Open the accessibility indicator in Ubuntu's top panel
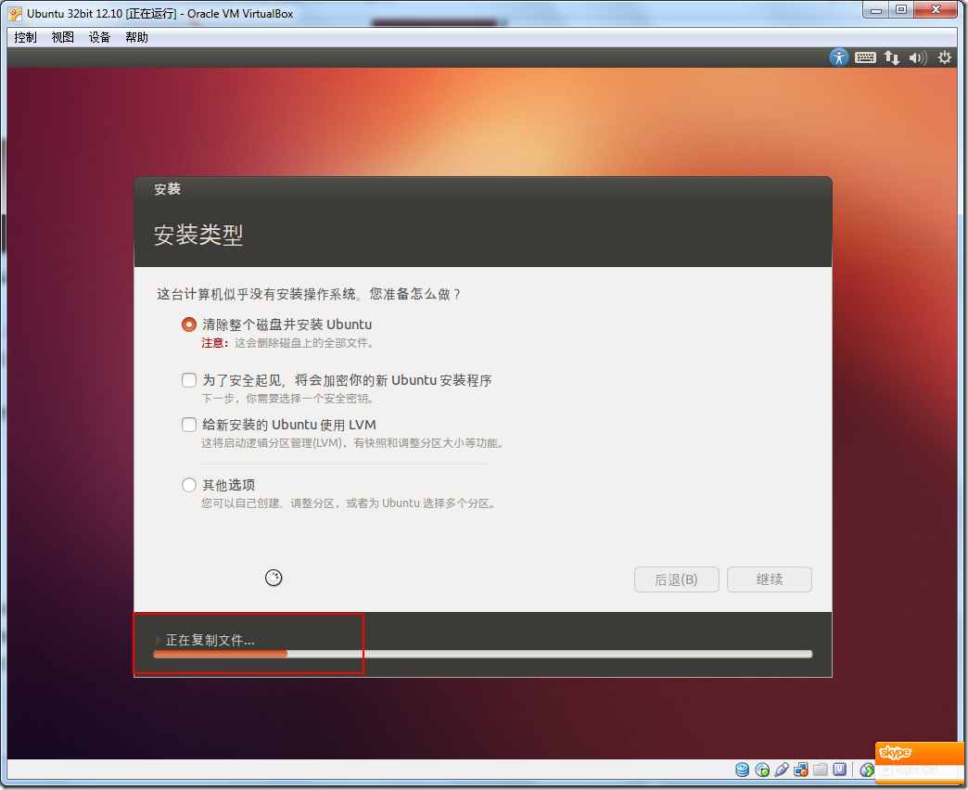Screen dimensions: 968x790 (x=838, y=57)
